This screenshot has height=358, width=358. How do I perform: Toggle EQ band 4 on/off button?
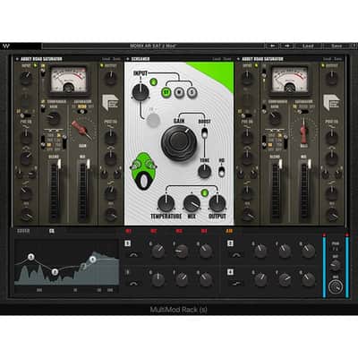pos(230,272)
